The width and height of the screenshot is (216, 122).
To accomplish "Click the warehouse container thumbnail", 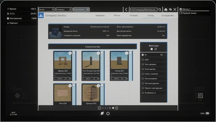I will 56,31.
